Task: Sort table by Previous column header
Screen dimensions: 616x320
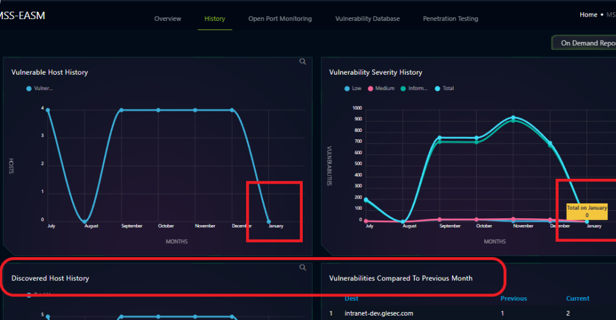Action: coord(513,298)
